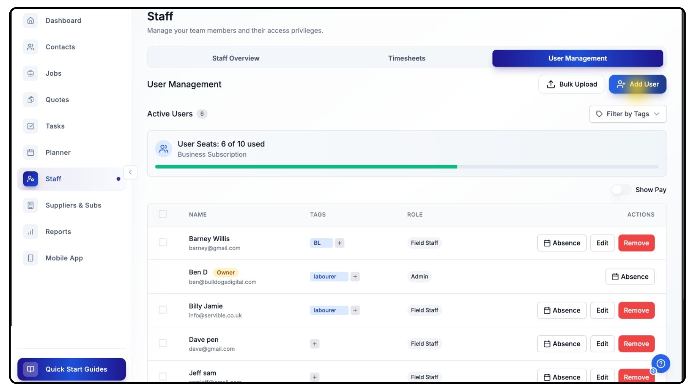Click the blue help question mark icon
This screenshot has height=391, width=695.
pyautogui.click(x=661, y=363)
